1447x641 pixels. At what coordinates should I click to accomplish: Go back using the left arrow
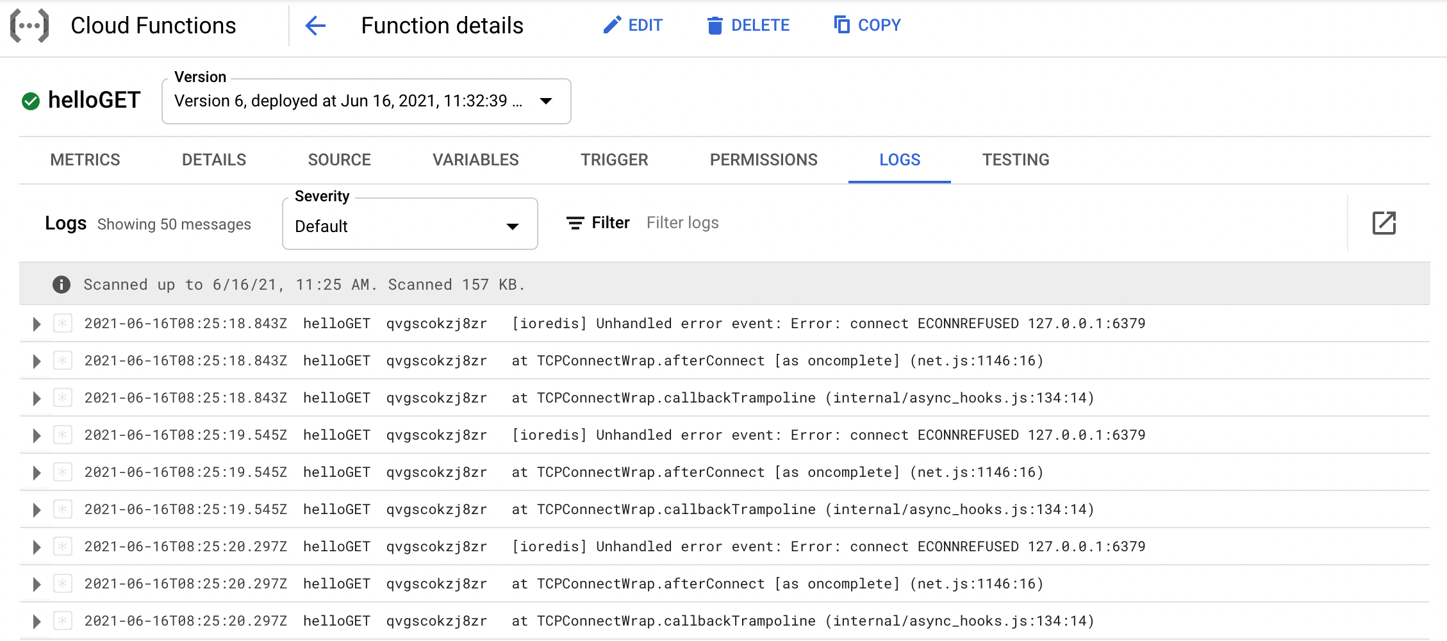click(315, 26)
